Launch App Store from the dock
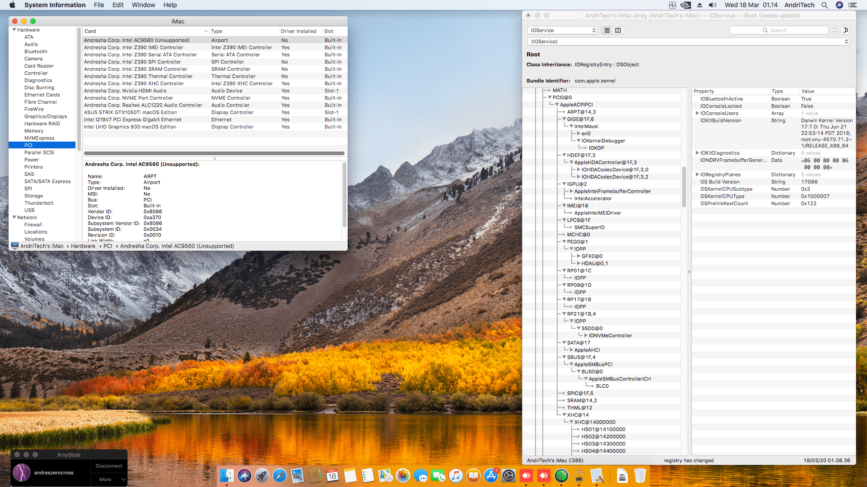Viewport: 867px width, 487px height. point(491,476)
